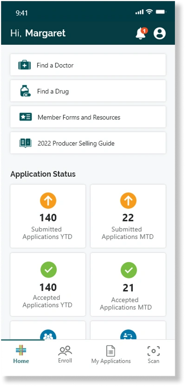Image resolution: width=185 pixels, height=386 pixels.
Task: Tap green checkmark above Accepted Applications MTD
Action: coord(128,271)
